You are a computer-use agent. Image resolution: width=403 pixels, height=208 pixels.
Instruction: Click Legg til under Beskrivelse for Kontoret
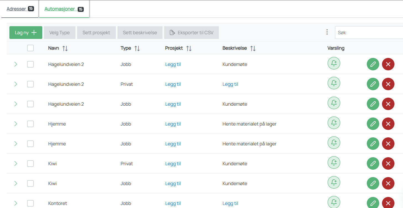[x=230, y=203]
